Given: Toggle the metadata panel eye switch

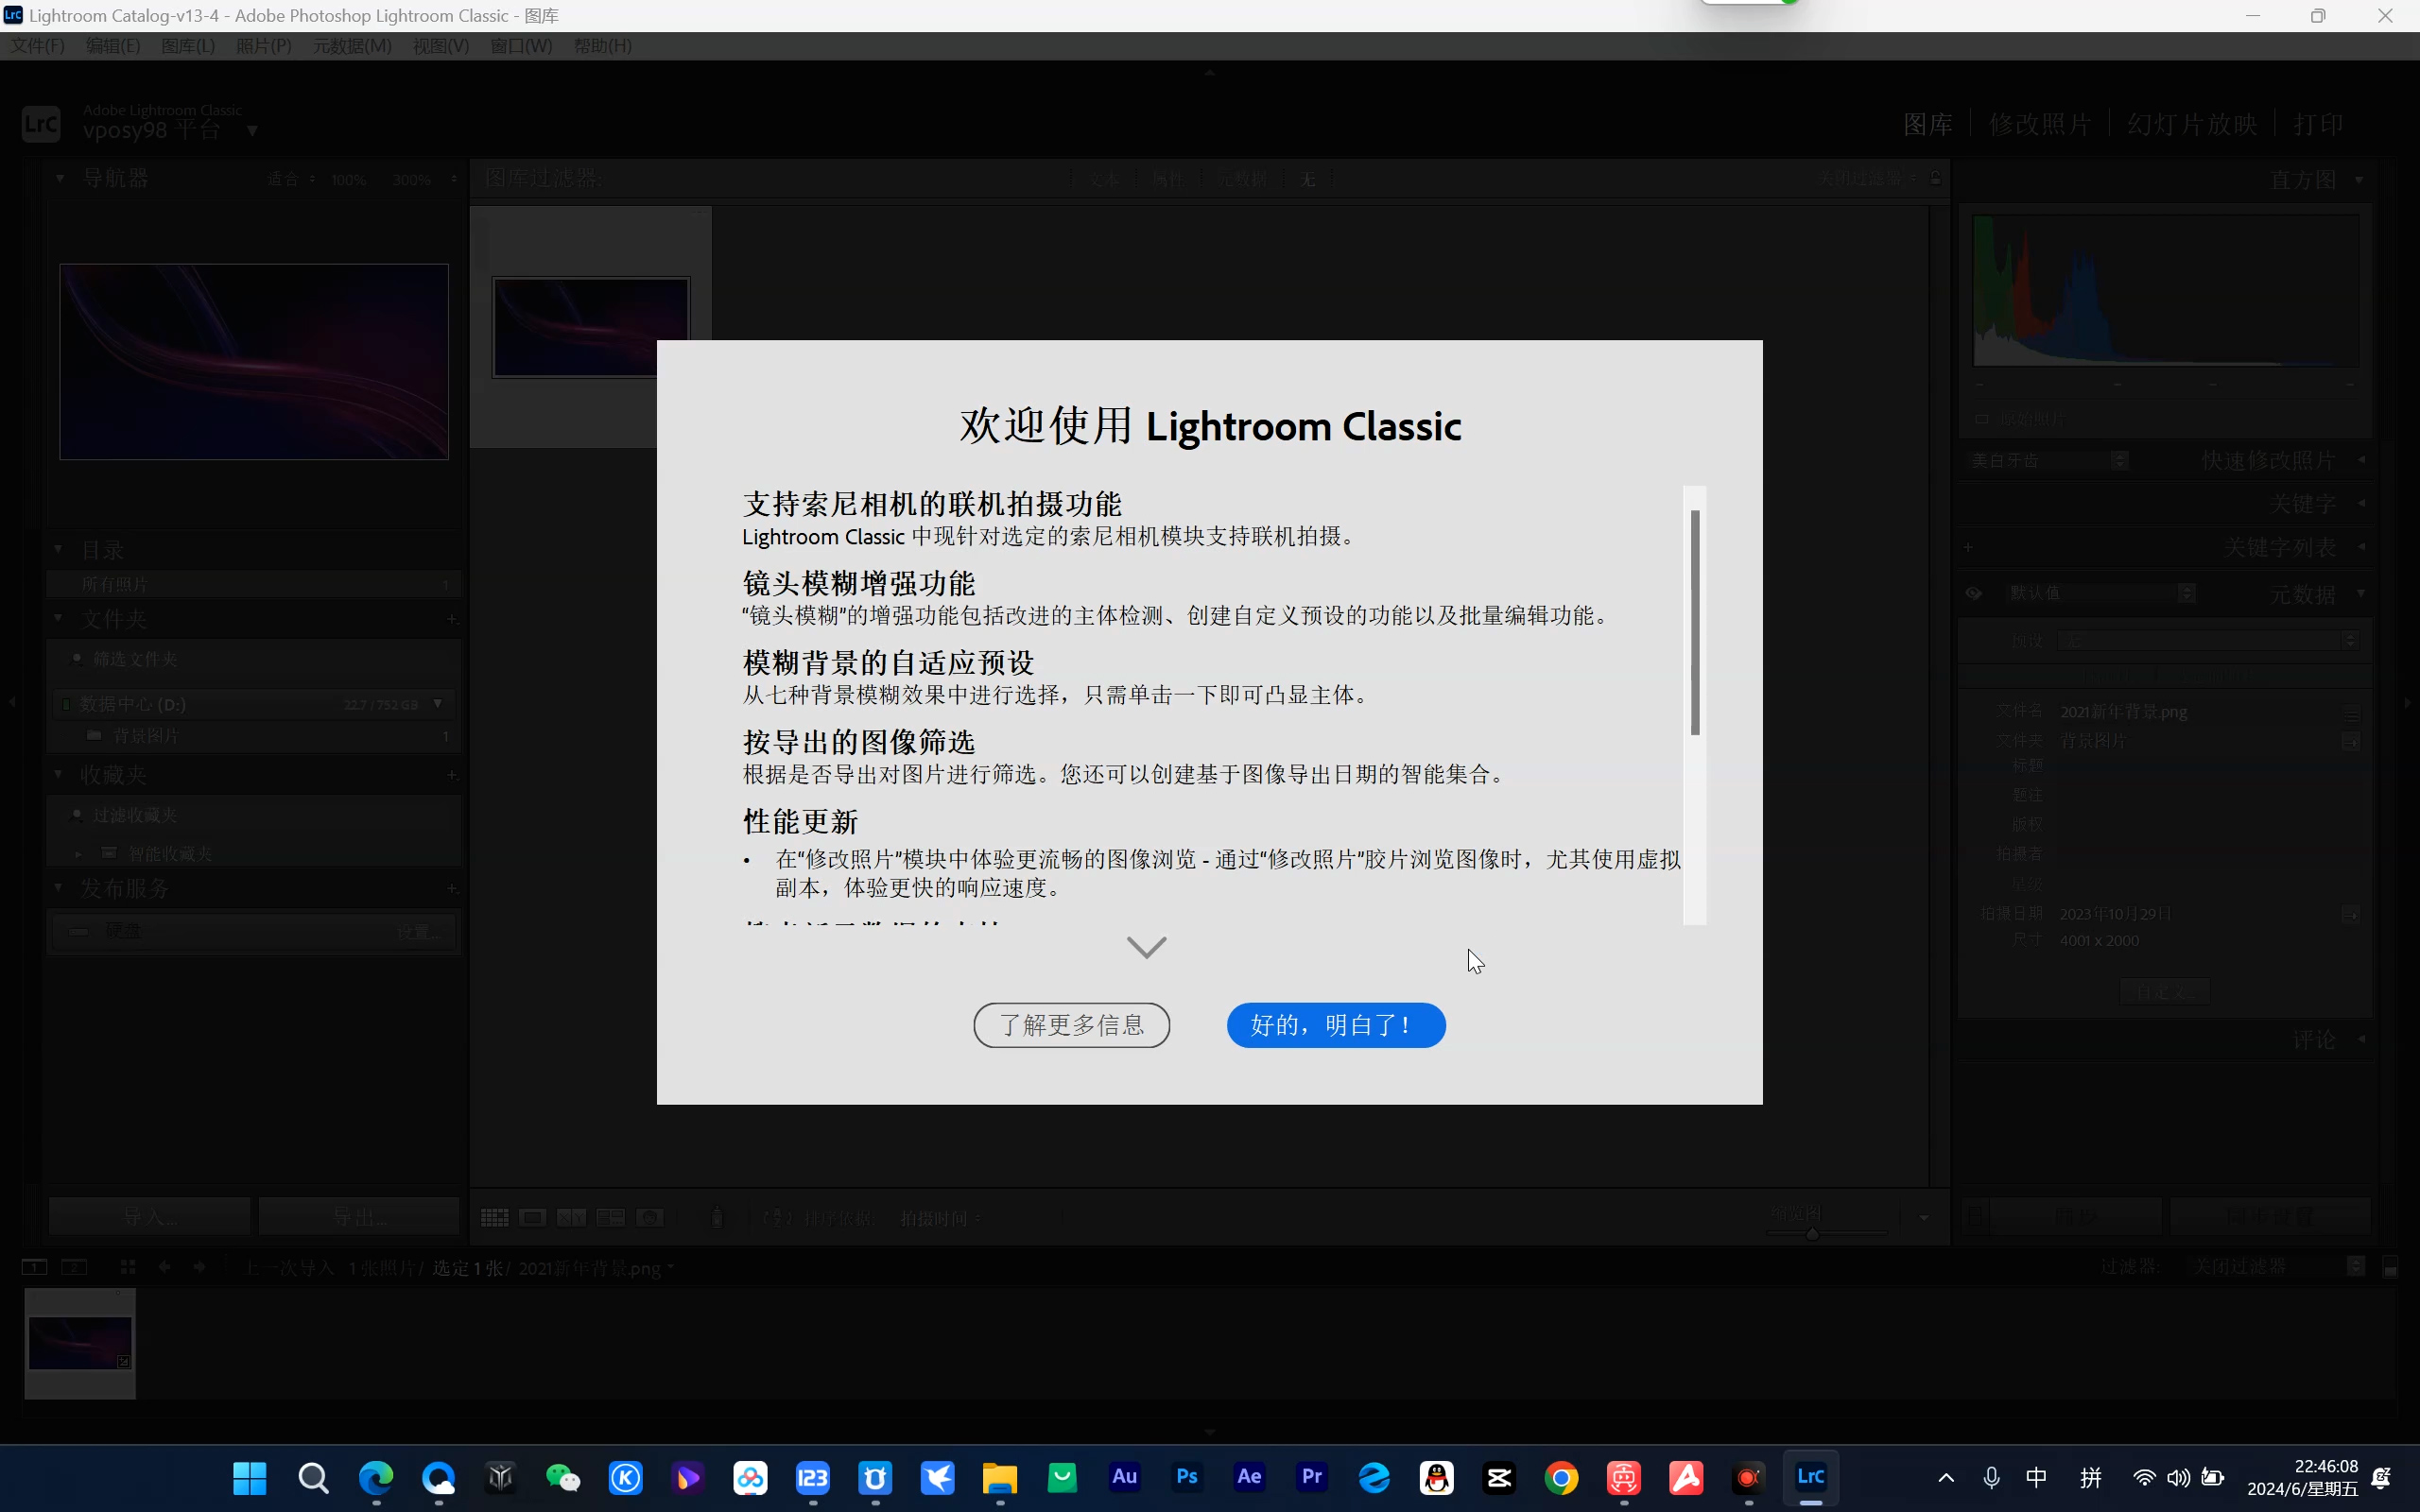Looking at the screenshot, I should coord(1973,593).
